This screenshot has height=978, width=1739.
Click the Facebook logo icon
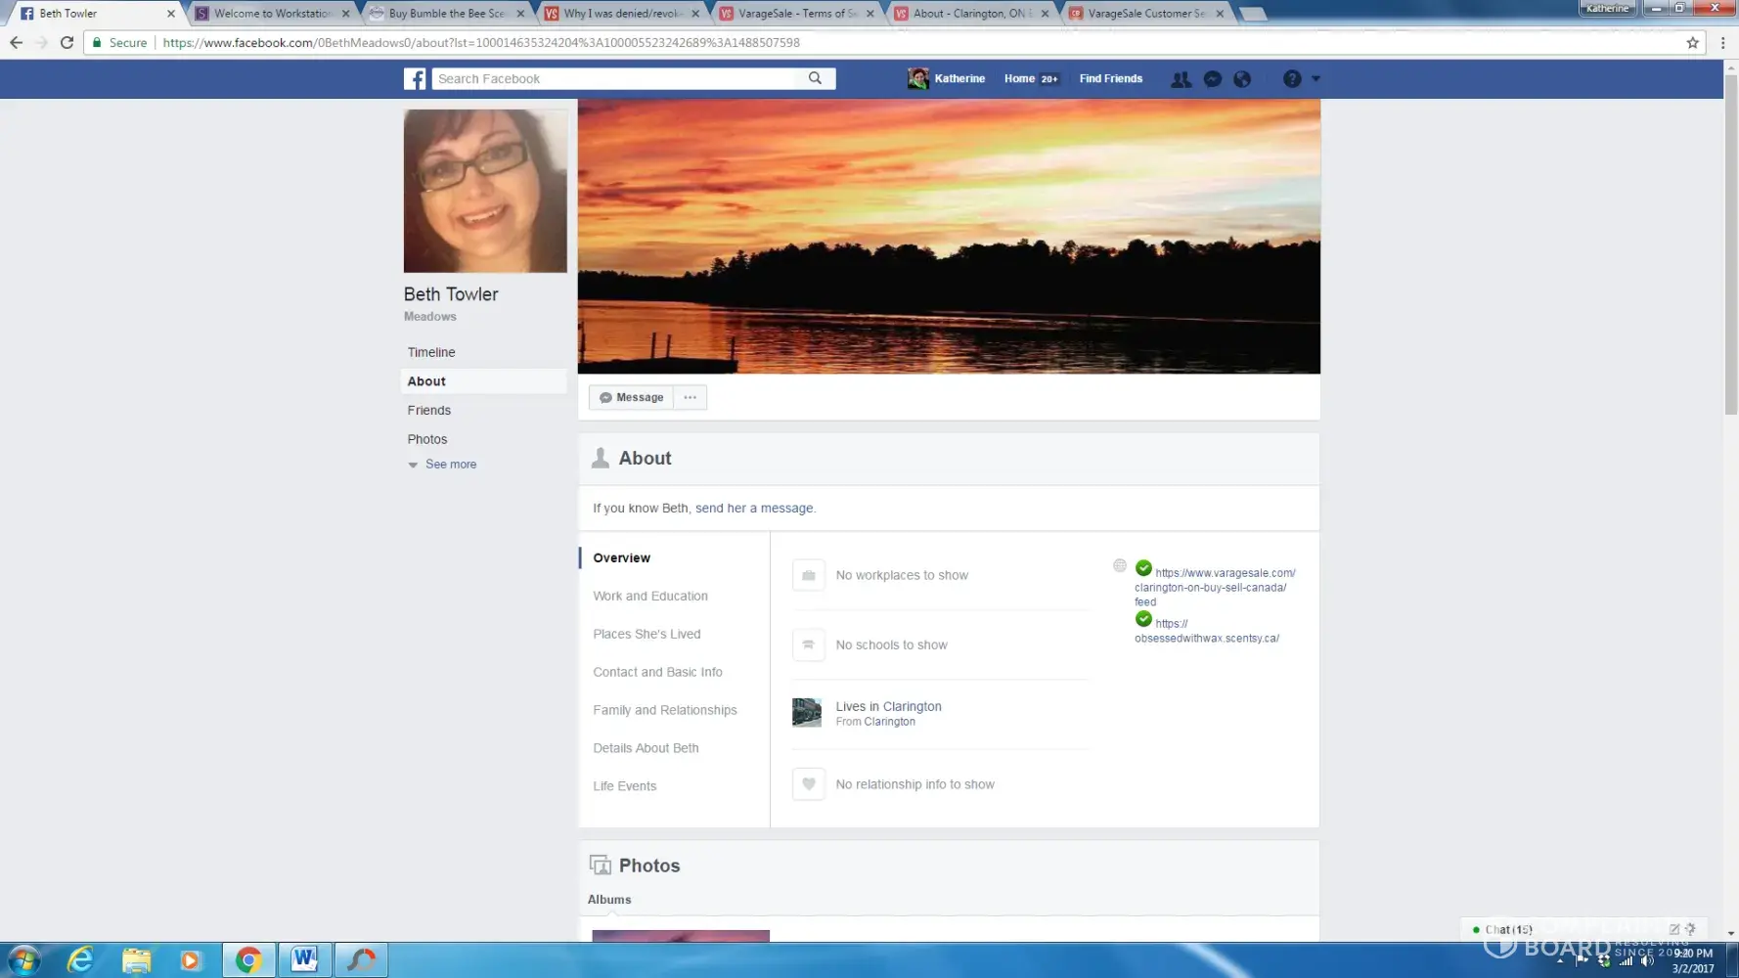[x=415, y=78]
